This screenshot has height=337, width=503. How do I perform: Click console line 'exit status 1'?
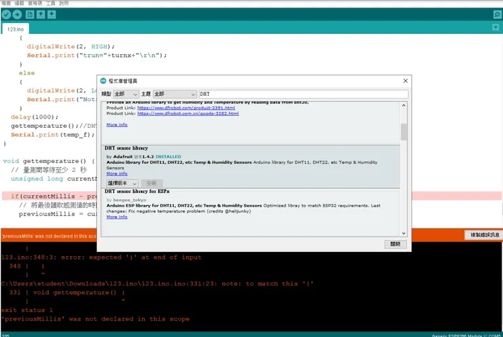coord(27,310)
